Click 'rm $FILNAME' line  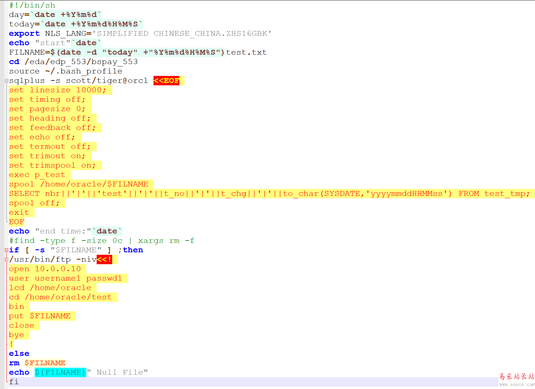[x=37, y=363]
